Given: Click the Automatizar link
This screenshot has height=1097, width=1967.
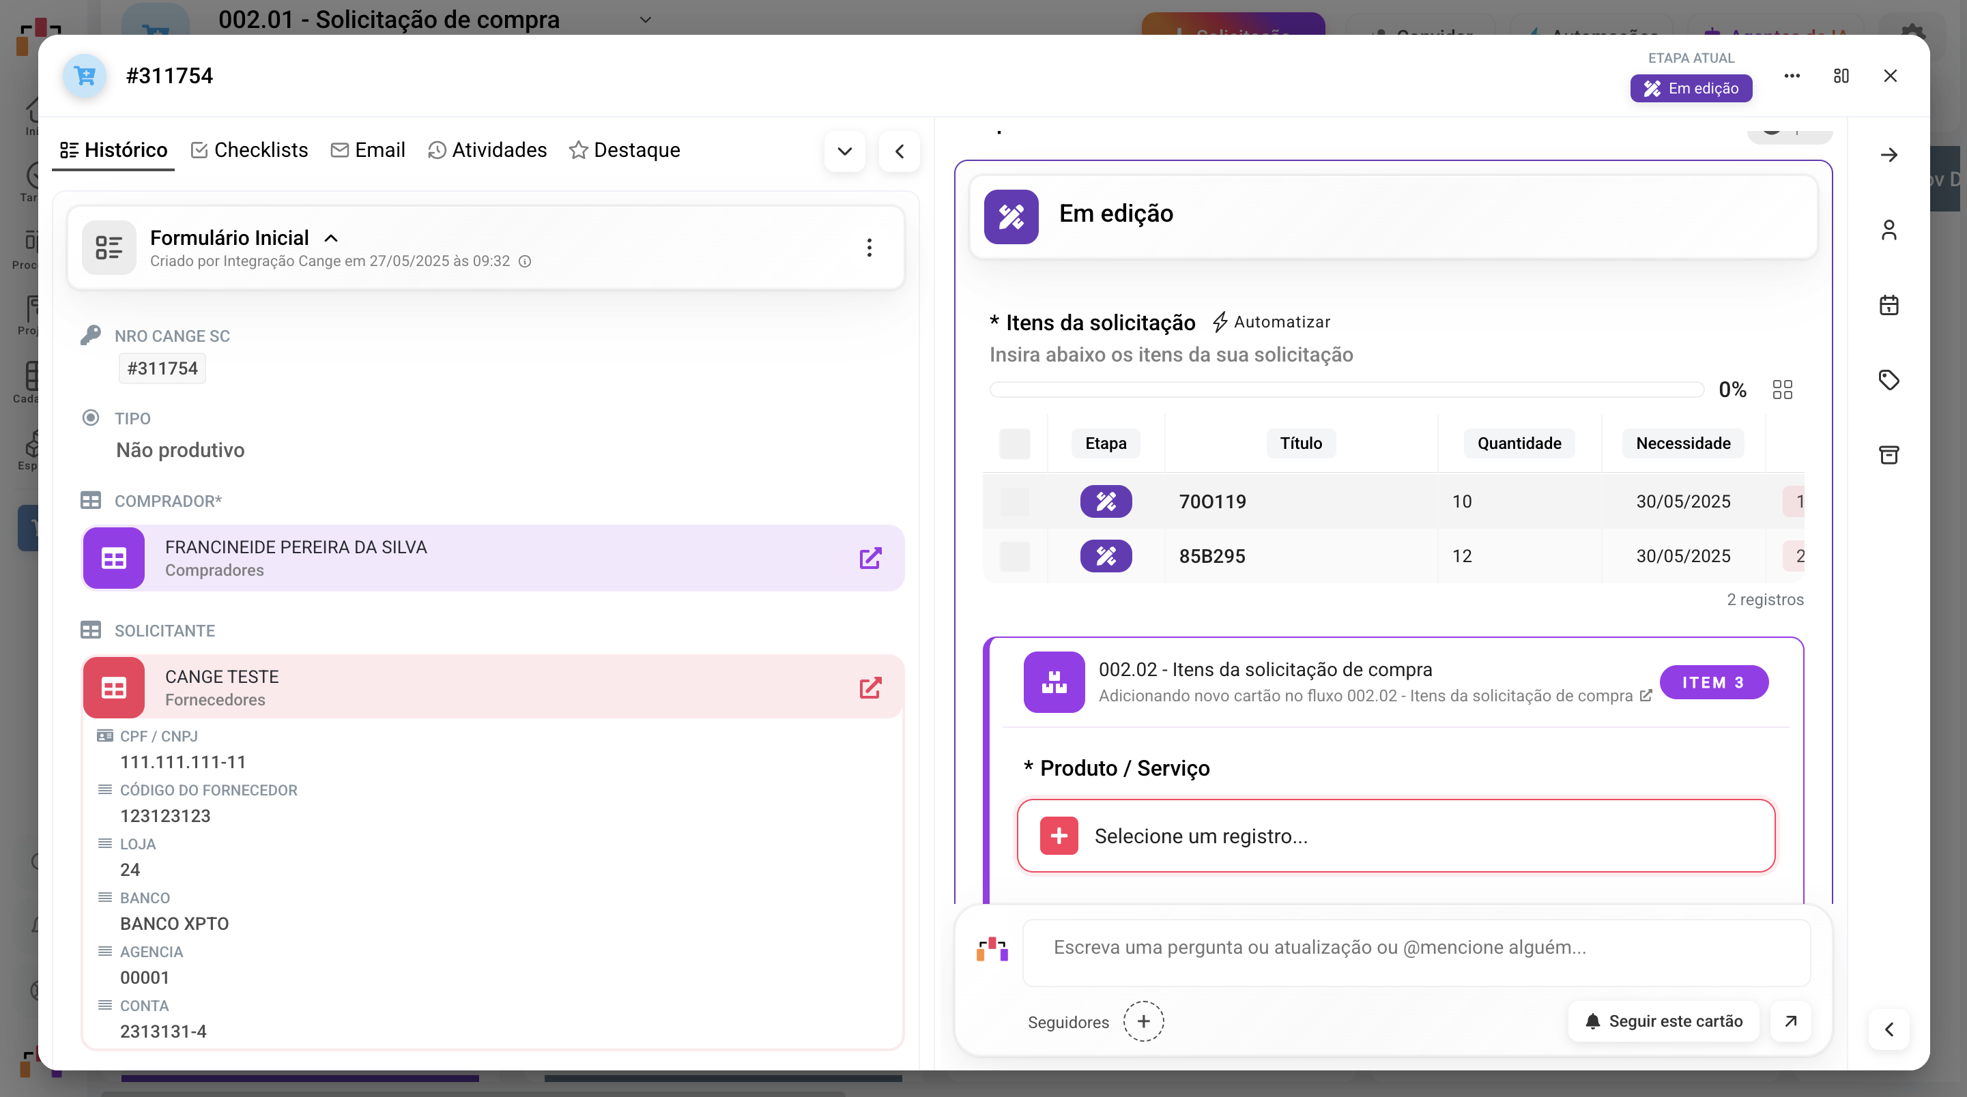Looking at the screenshot, I should pyautogui.click(x=1272, y=322).
